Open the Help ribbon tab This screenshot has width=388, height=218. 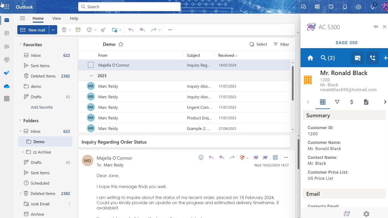(x=74, y=18)
